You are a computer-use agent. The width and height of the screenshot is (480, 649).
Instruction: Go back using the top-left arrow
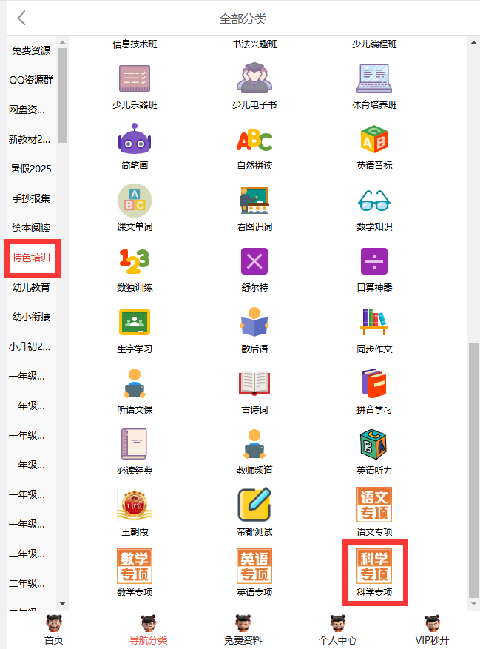22,19
